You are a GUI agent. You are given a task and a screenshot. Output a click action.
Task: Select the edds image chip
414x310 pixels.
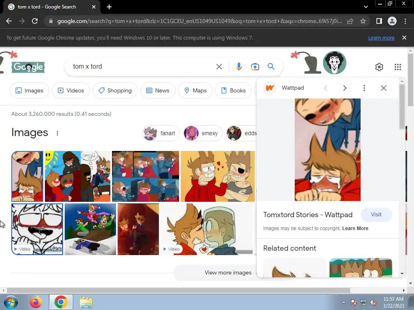coord(241,133)
